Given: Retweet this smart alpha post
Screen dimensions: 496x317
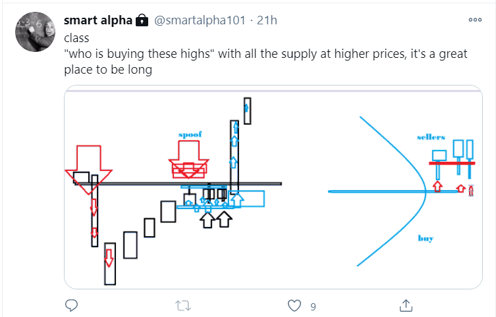Looking at the screenshot, I should tap(184, 305).
